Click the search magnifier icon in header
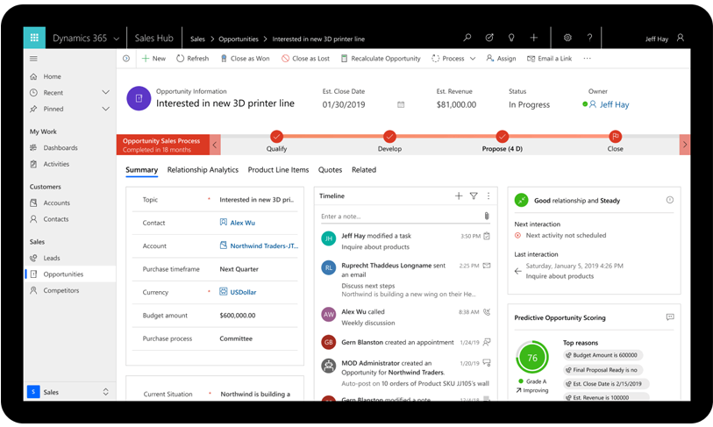The width and height of the screenshot is (713, 427). click(x=467, y=38)
